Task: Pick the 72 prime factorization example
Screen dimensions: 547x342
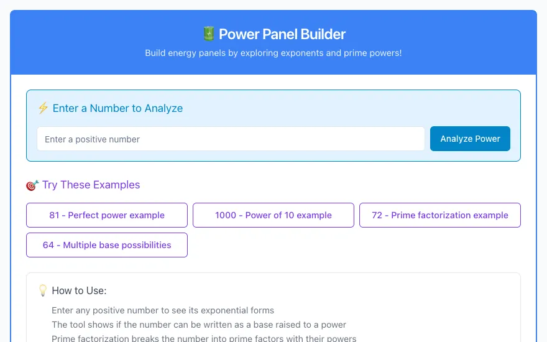Action: [440, 215]
